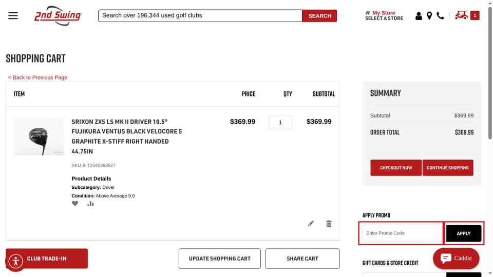Screen dimensions: 493x277
Task: Open Caddie chat assistant
Action: [456, 259]
